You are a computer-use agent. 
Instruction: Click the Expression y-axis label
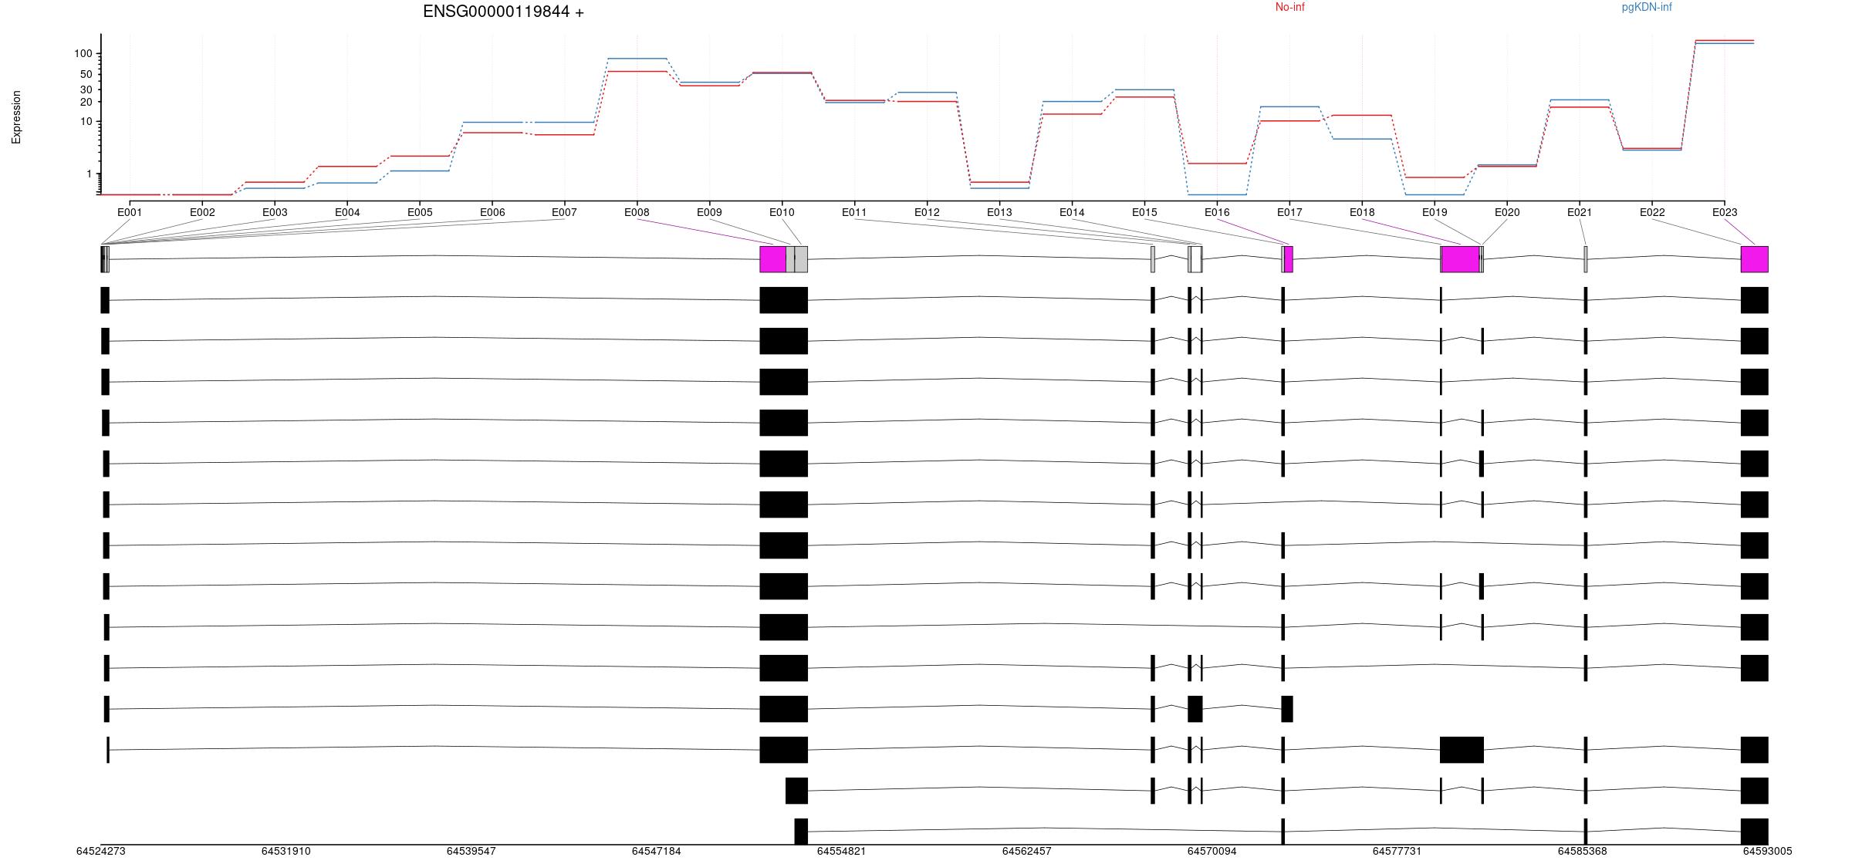(x=16, y=117)
